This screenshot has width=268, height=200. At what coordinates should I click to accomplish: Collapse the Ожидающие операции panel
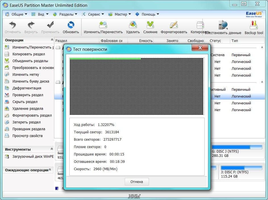[x=50, y=170]
